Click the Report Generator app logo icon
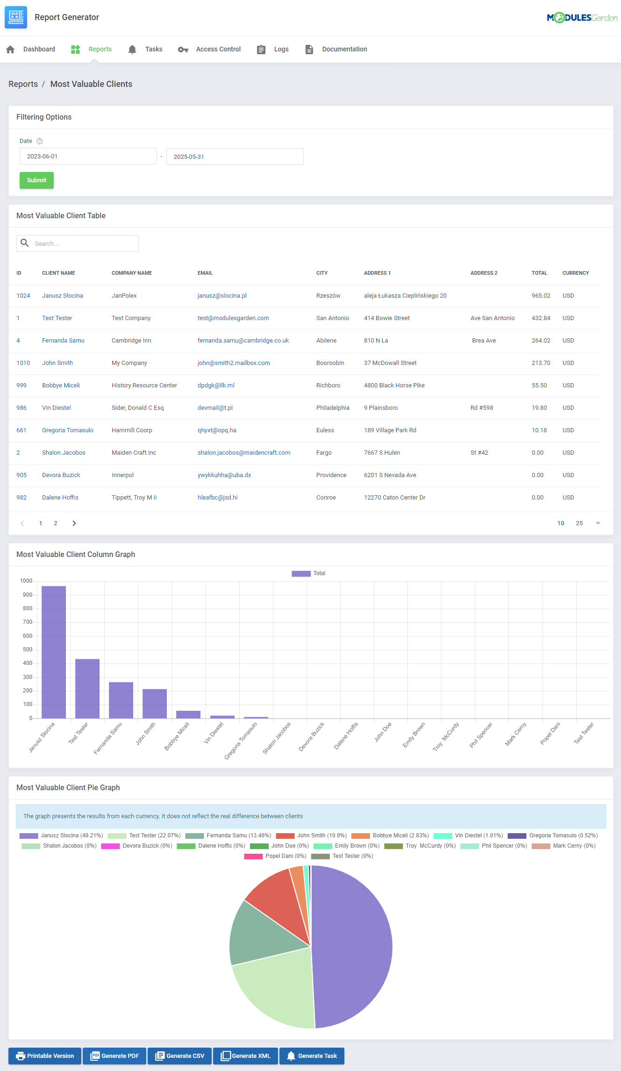This screenshot has width=621, height=1071. click(x=16, y=17)
